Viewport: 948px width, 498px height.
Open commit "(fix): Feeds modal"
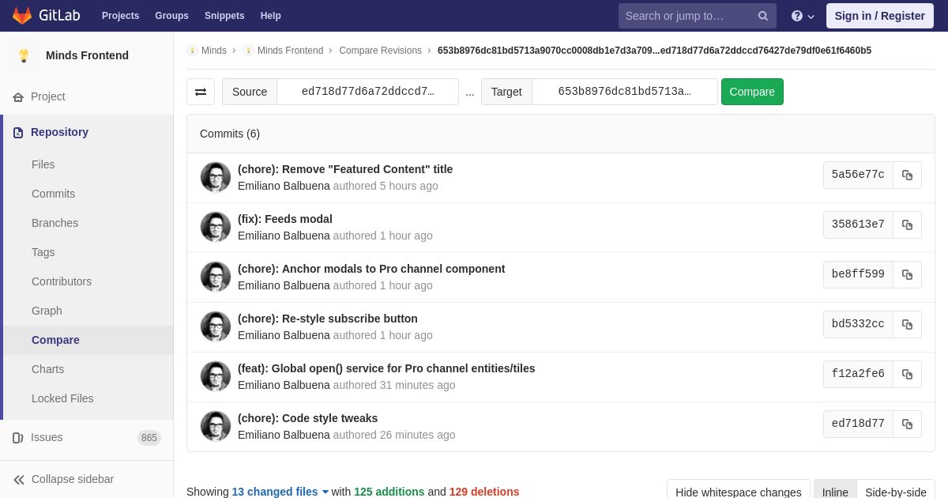[x=285, y=219]
